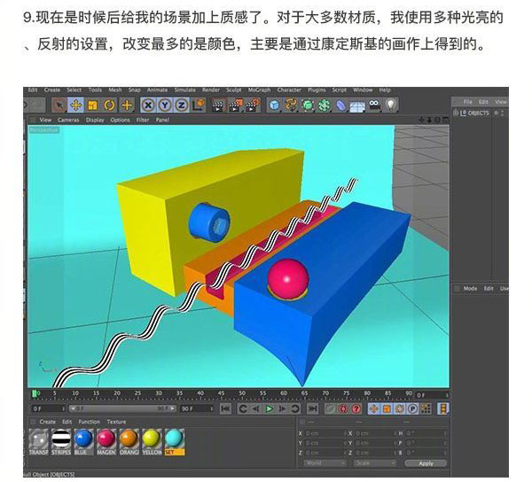Open the material manager Texture menu

click(116, 422)
